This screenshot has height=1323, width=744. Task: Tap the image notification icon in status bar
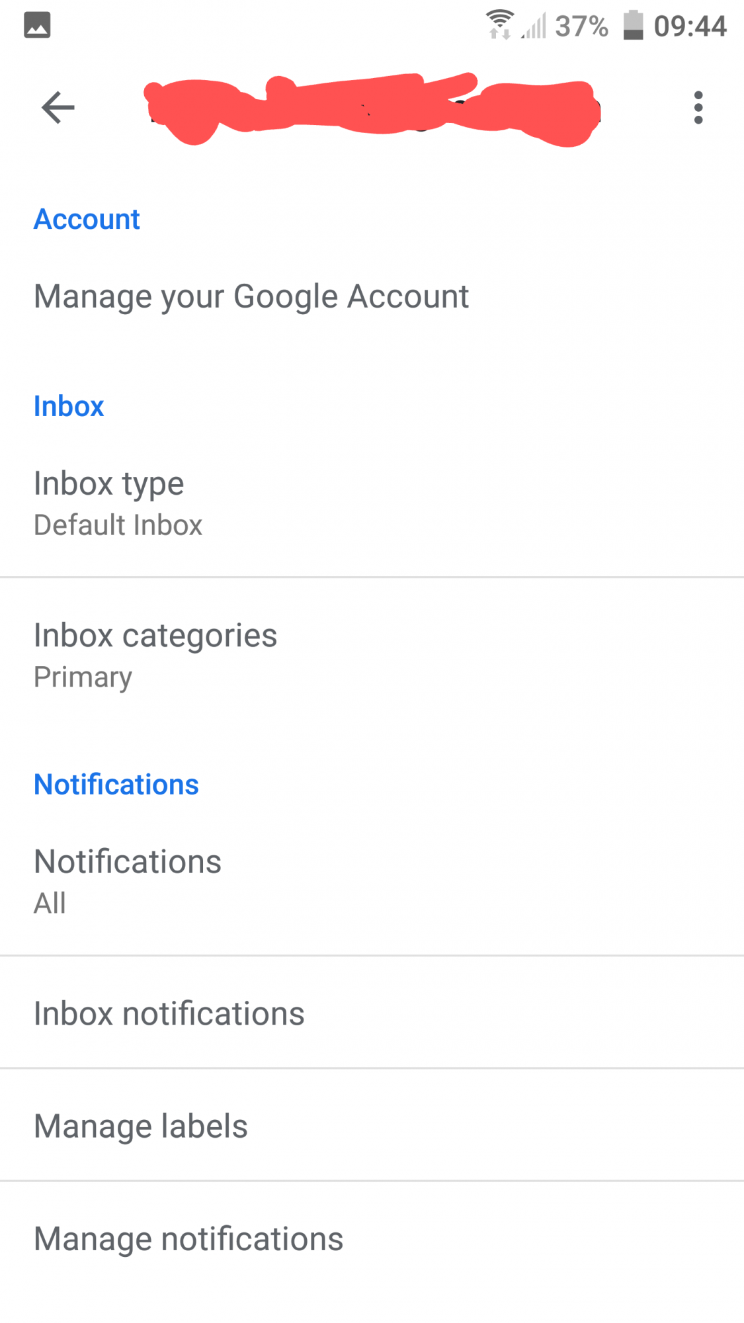(37, 26)
